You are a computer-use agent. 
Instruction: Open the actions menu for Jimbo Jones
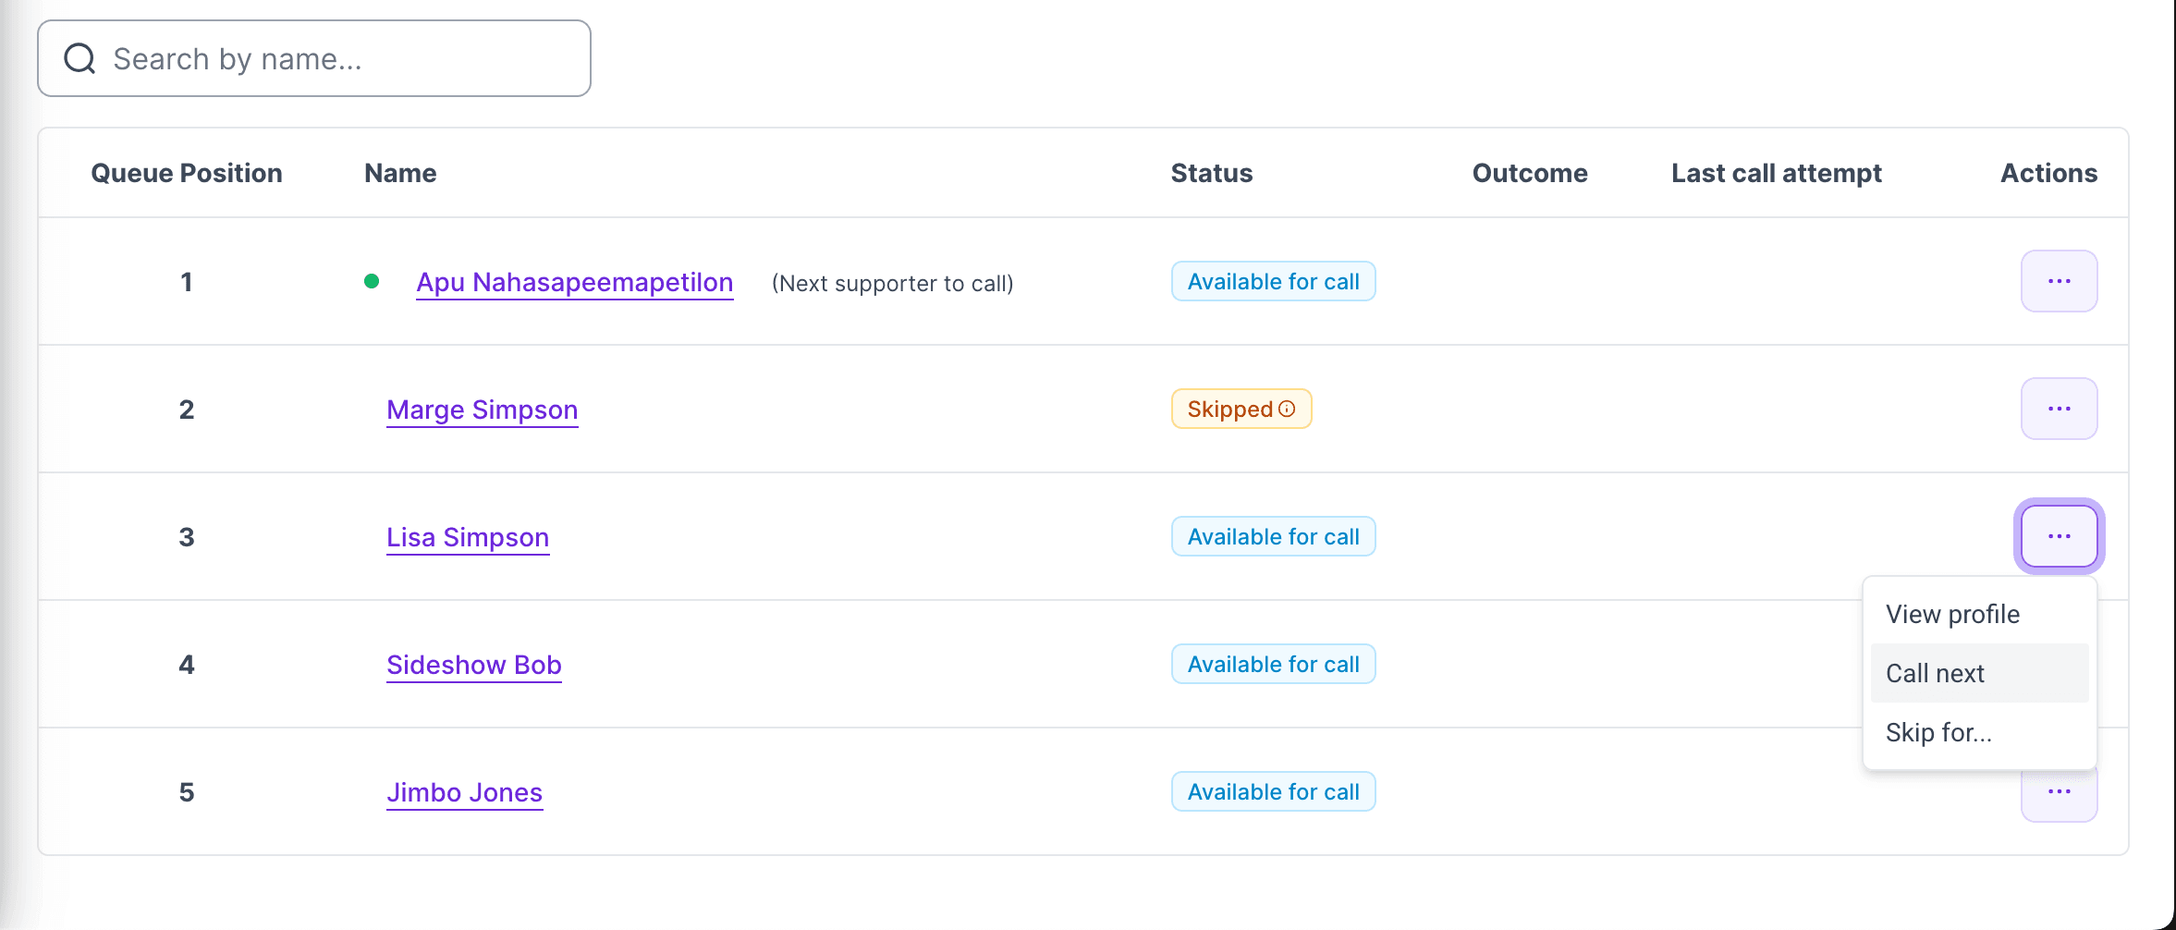coord(2059,791)
